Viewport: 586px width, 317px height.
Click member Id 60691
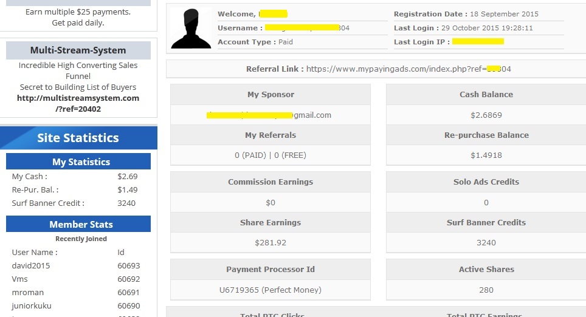pyautogui.click(x=128, y=292)
